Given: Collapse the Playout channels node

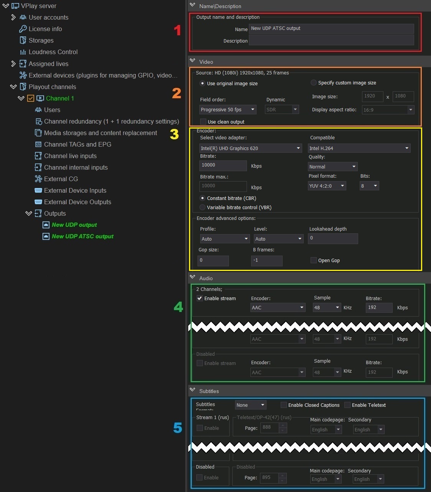Looking at the screenshot, I should tap(13, 87).
